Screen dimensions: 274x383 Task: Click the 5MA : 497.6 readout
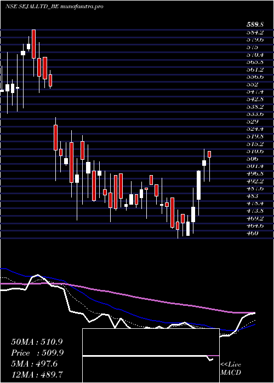pyautogui.click(x=35, y=364)
